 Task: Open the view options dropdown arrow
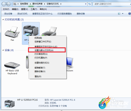click(x=123, y=14)
